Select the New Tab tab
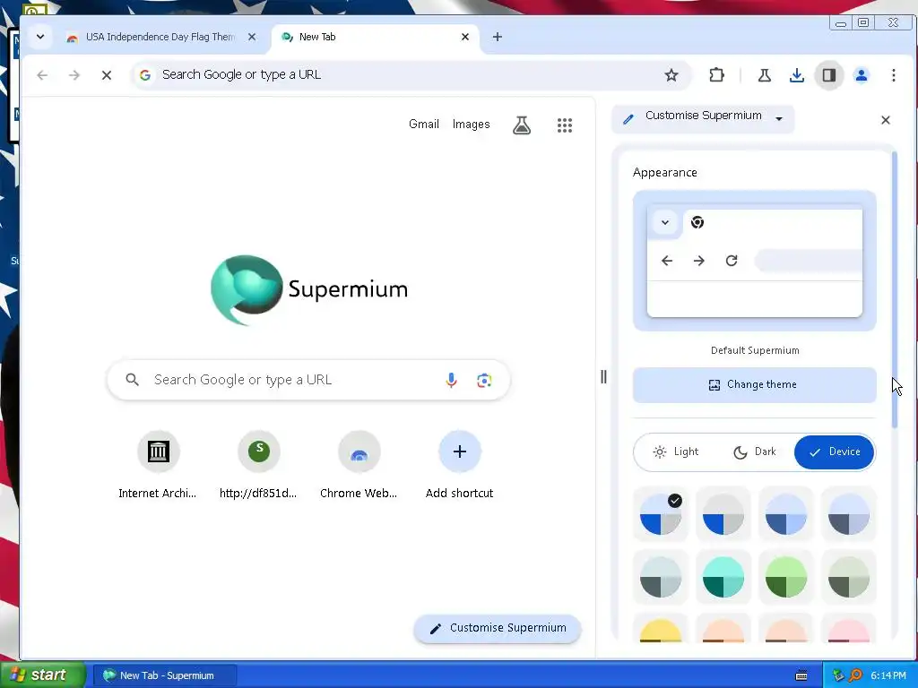Viewport: 918px width, 688px height. (375, 37)
